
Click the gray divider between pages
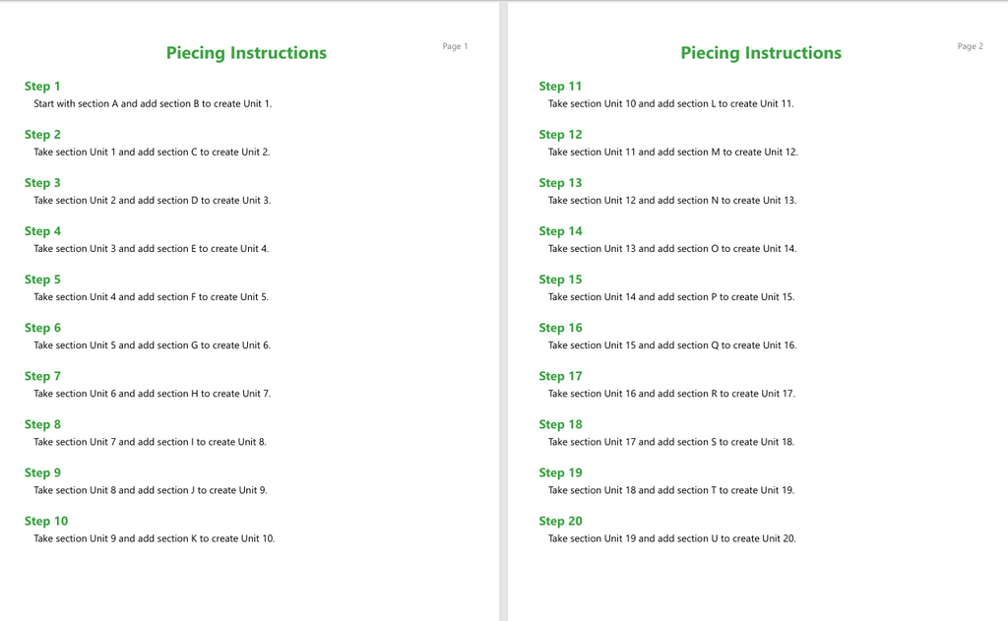503,311
